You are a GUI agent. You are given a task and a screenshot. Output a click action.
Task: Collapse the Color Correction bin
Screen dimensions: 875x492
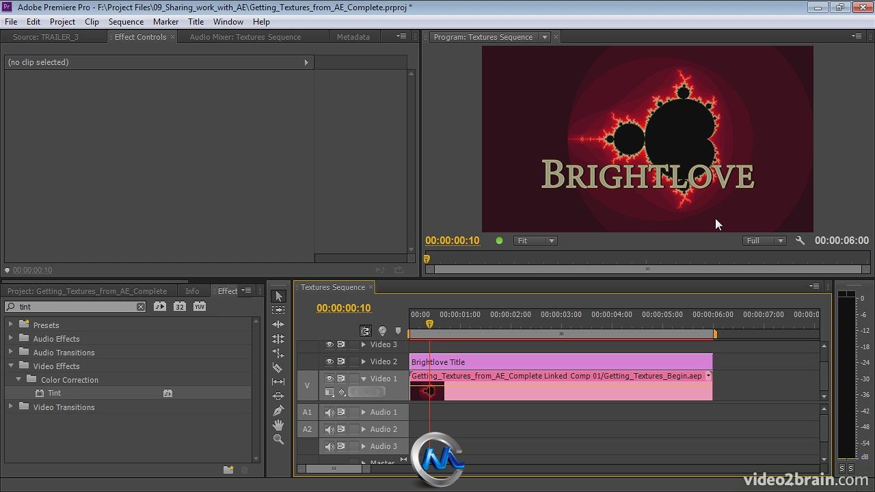tap(18, 379)
